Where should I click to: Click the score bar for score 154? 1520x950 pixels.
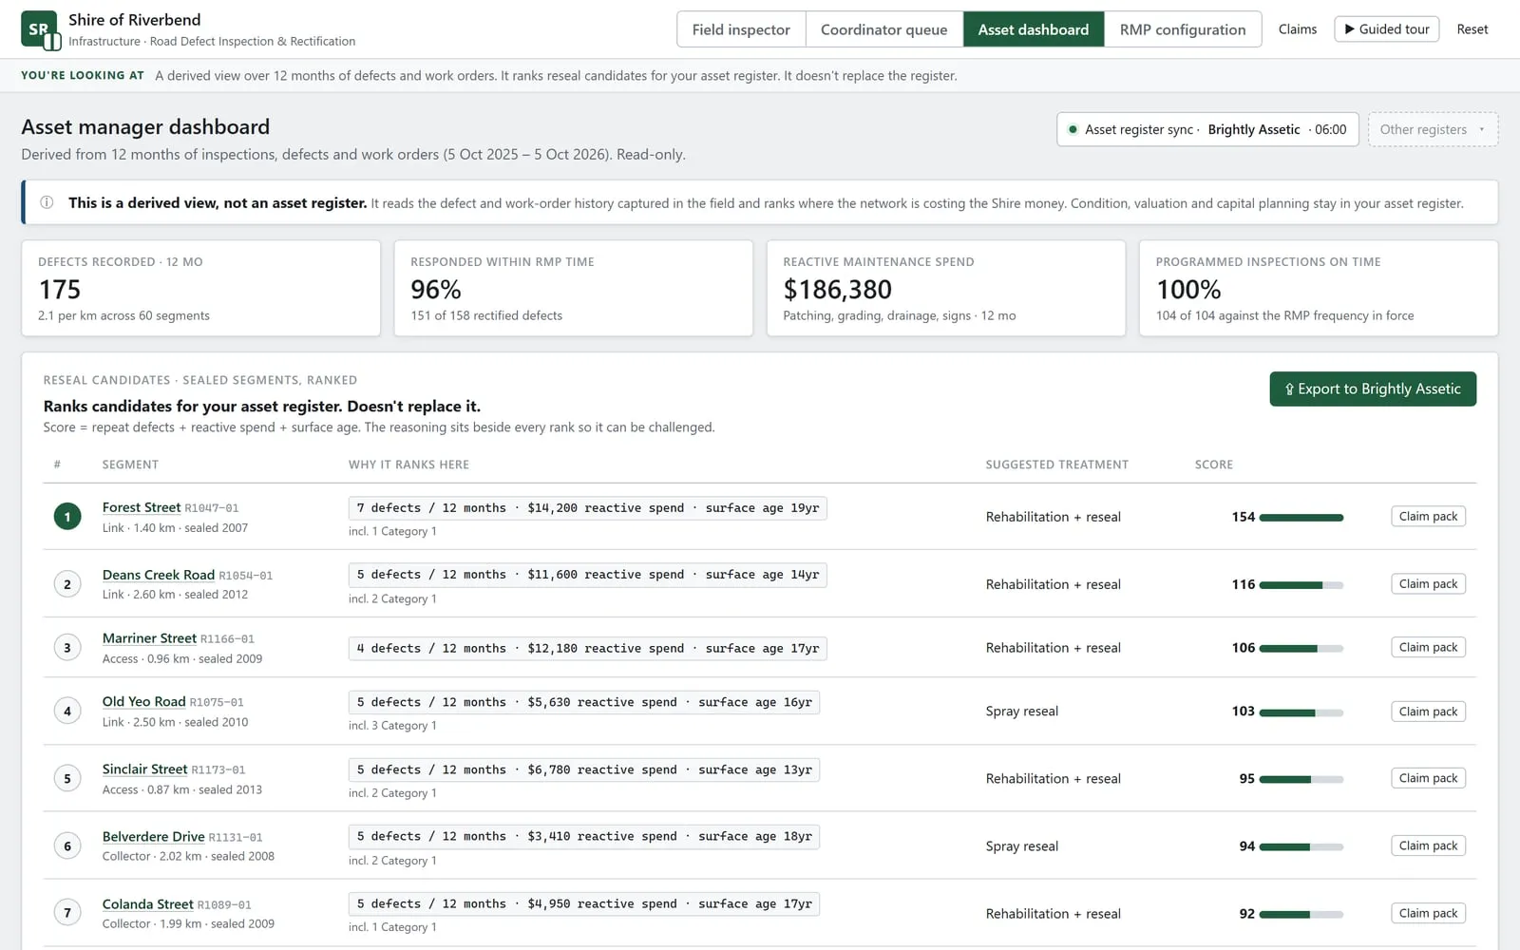tap(1301, 518)
